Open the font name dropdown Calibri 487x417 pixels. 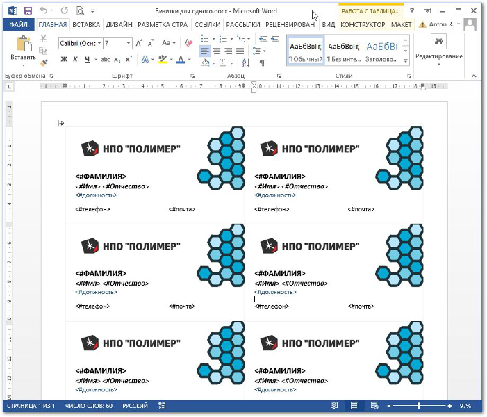(99, 43)
